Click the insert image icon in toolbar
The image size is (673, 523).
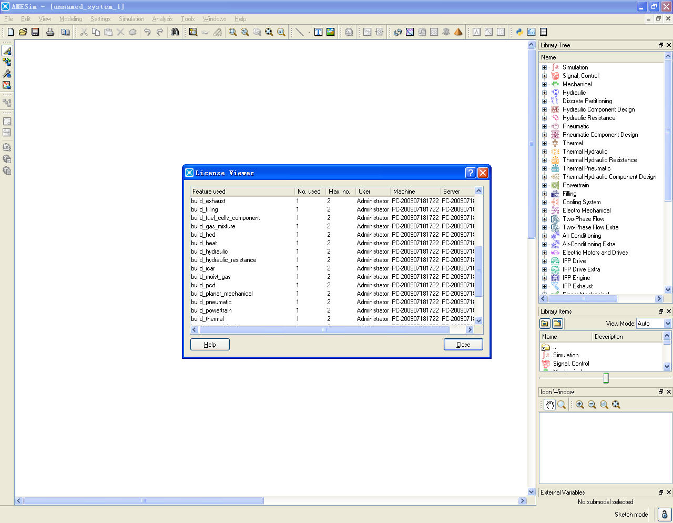(330, 32)
